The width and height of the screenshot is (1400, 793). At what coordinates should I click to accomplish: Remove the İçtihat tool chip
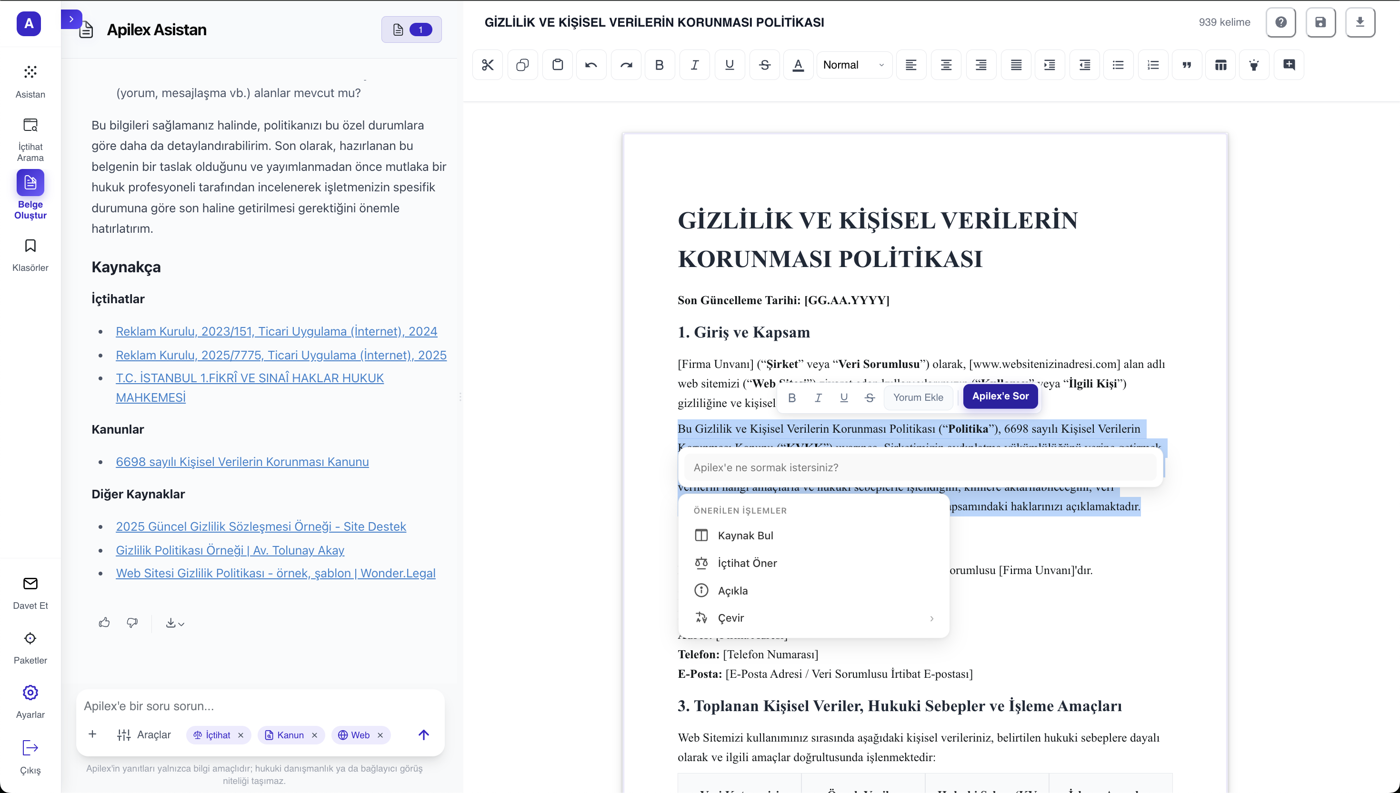pyautogui.click(x=241, y=735)
